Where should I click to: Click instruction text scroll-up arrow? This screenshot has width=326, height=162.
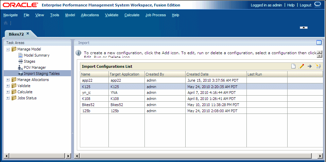click(x=320, y=53)
